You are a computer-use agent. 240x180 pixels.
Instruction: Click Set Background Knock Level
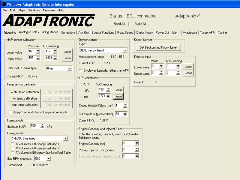(158, 47)
